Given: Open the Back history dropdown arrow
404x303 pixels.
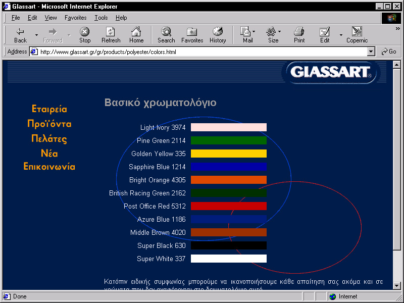Looking at the screenshot, I should [36, 35].
